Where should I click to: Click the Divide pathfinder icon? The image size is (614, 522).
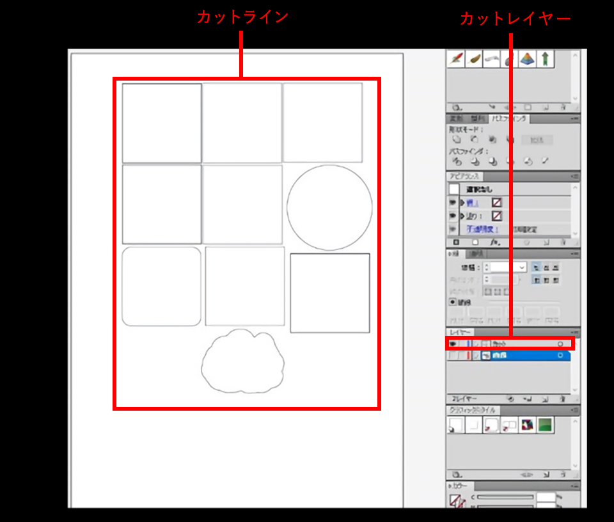(457, 161)
